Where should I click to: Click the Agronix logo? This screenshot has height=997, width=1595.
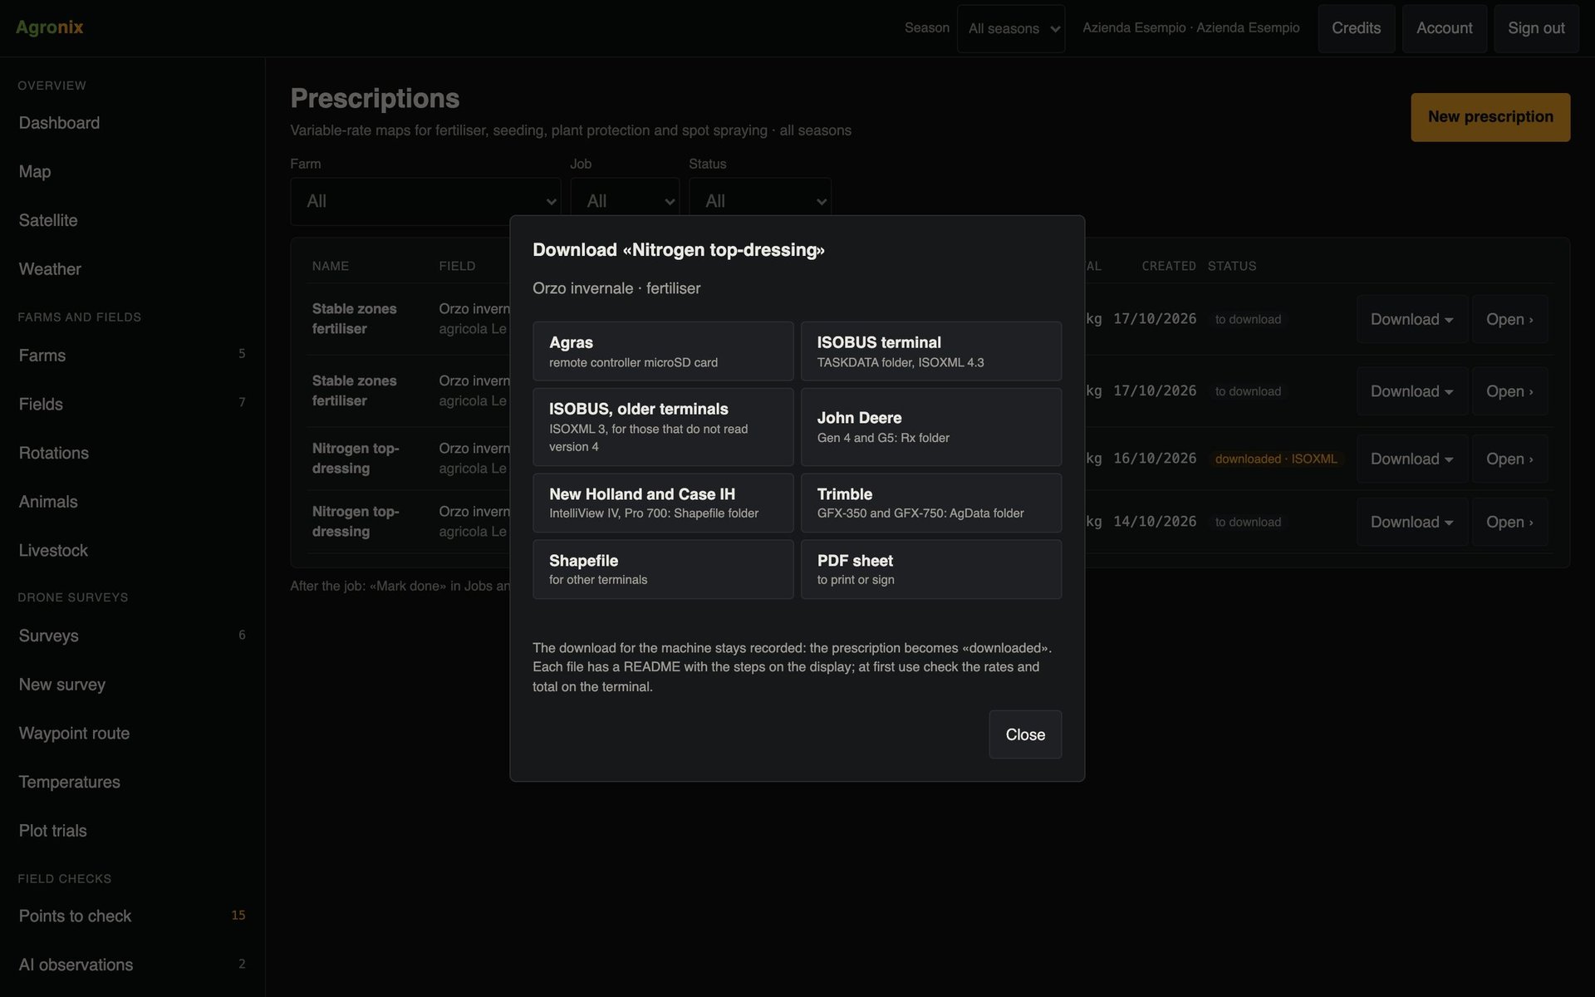pyautogui.click(x=50, y=27)
